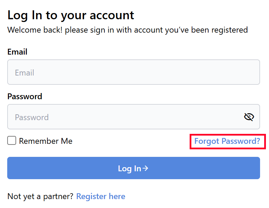Screen dimensions: 269x208
Task: Click the Remember Me label text
Action: (x=46, y=141)
